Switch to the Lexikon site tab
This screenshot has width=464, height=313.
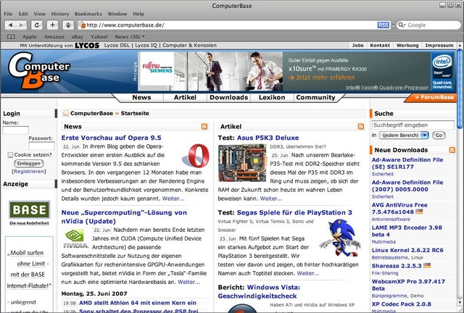(272, 98)
